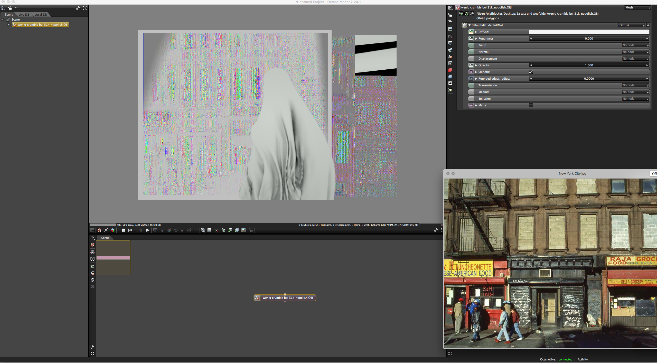The width and height of the screenshot is (657, 363).
Task: Click the white Diffuse color swatch
Action: pyautogui.click(x=589, y=32)
